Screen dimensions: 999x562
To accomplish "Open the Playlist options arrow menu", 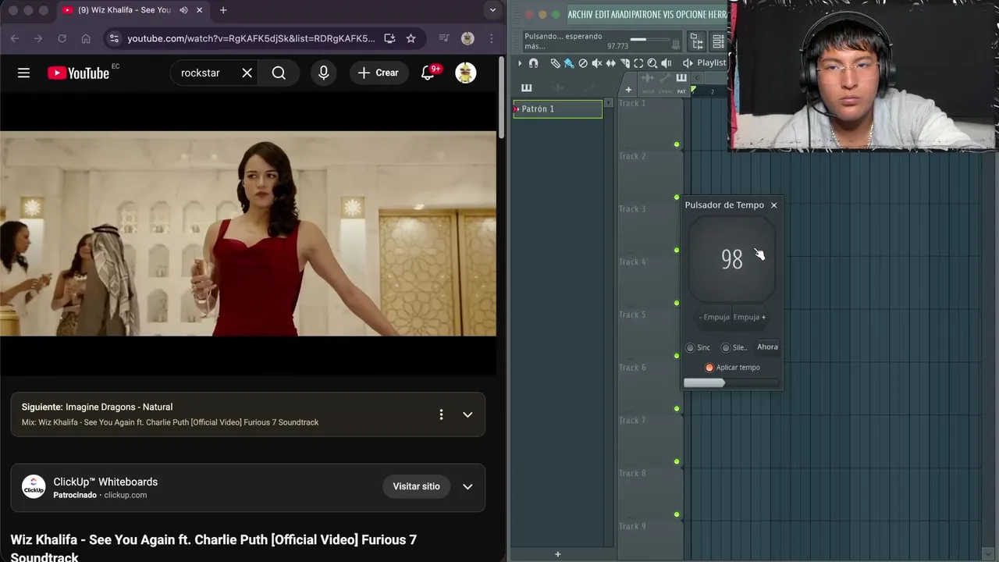I will coord(521,63).
